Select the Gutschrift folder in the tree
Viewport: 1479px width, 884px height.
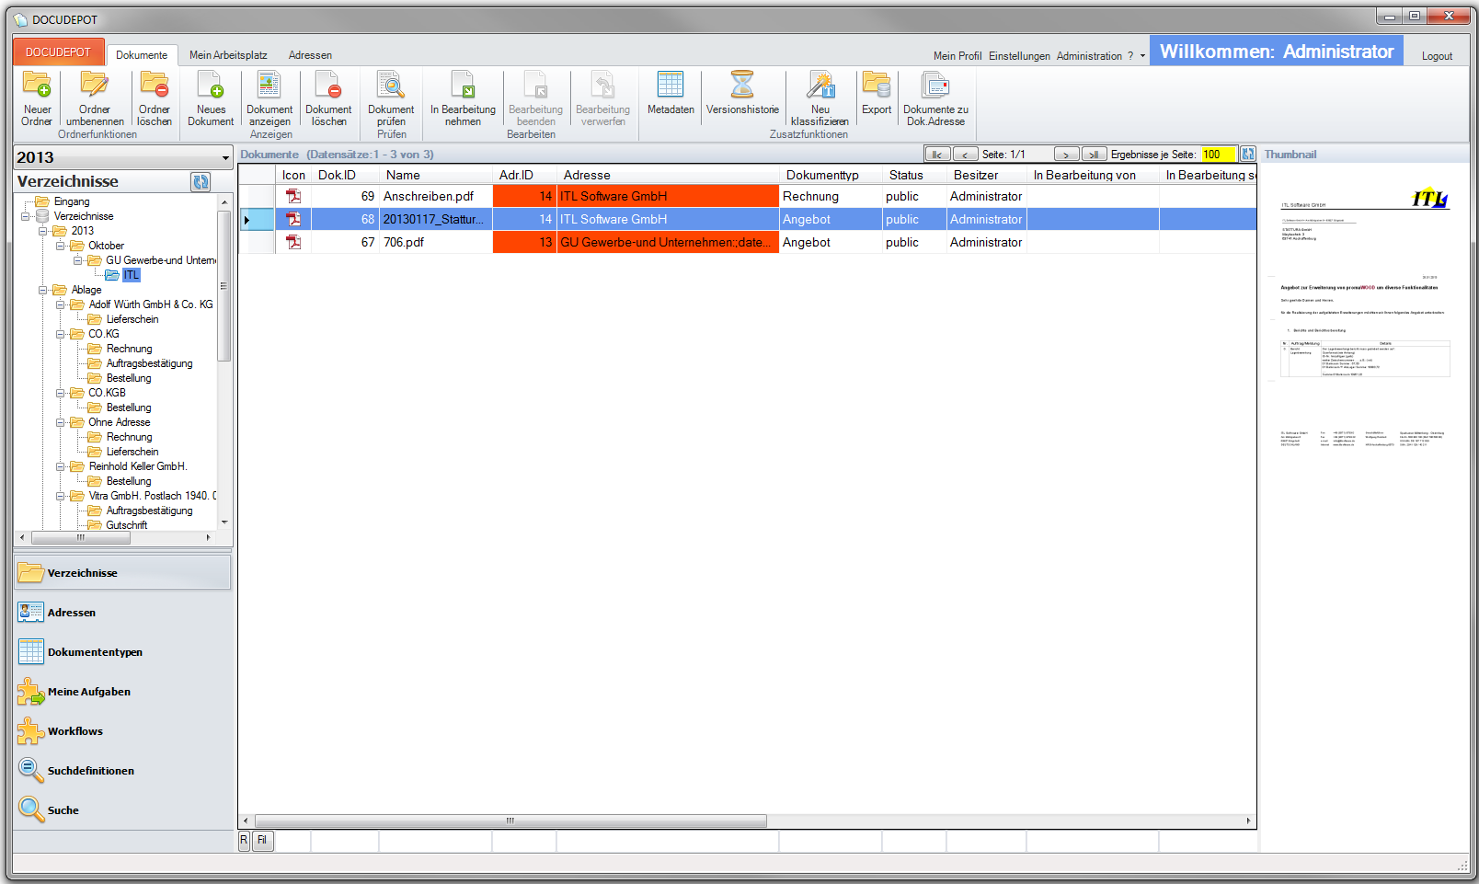point(127,525)
